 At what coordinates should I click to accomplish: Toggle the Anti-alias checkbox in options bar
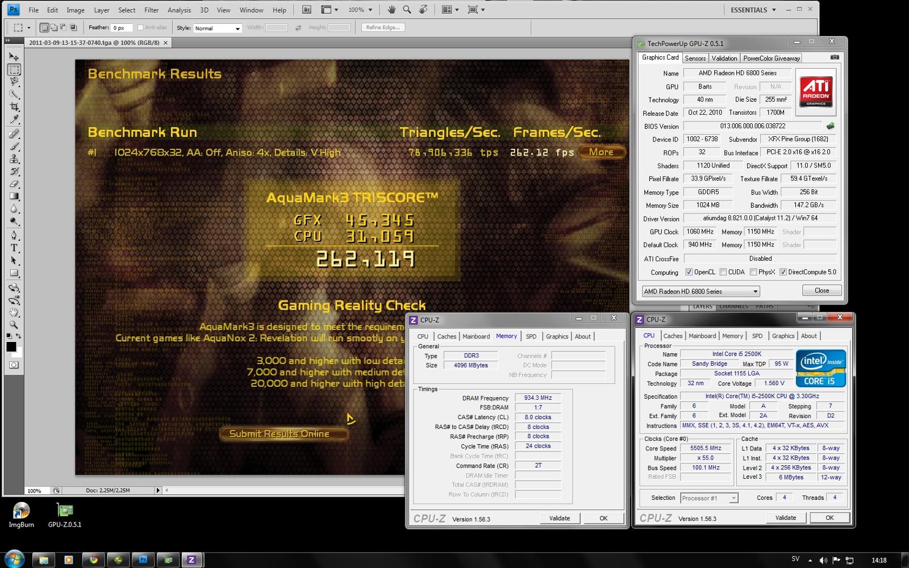[x=140, y=27]
